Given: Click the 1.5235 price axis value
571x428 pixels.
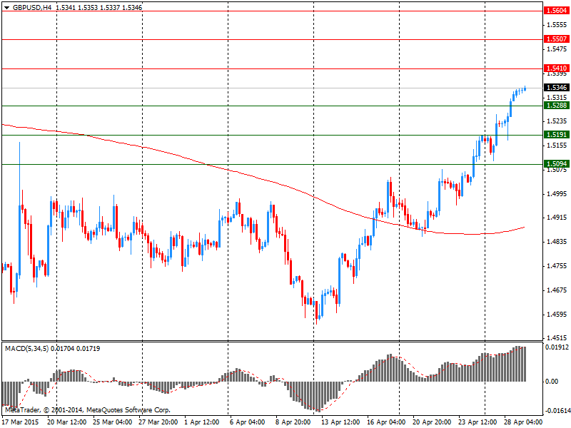Looking at the screenshot, I should [557, 121].
